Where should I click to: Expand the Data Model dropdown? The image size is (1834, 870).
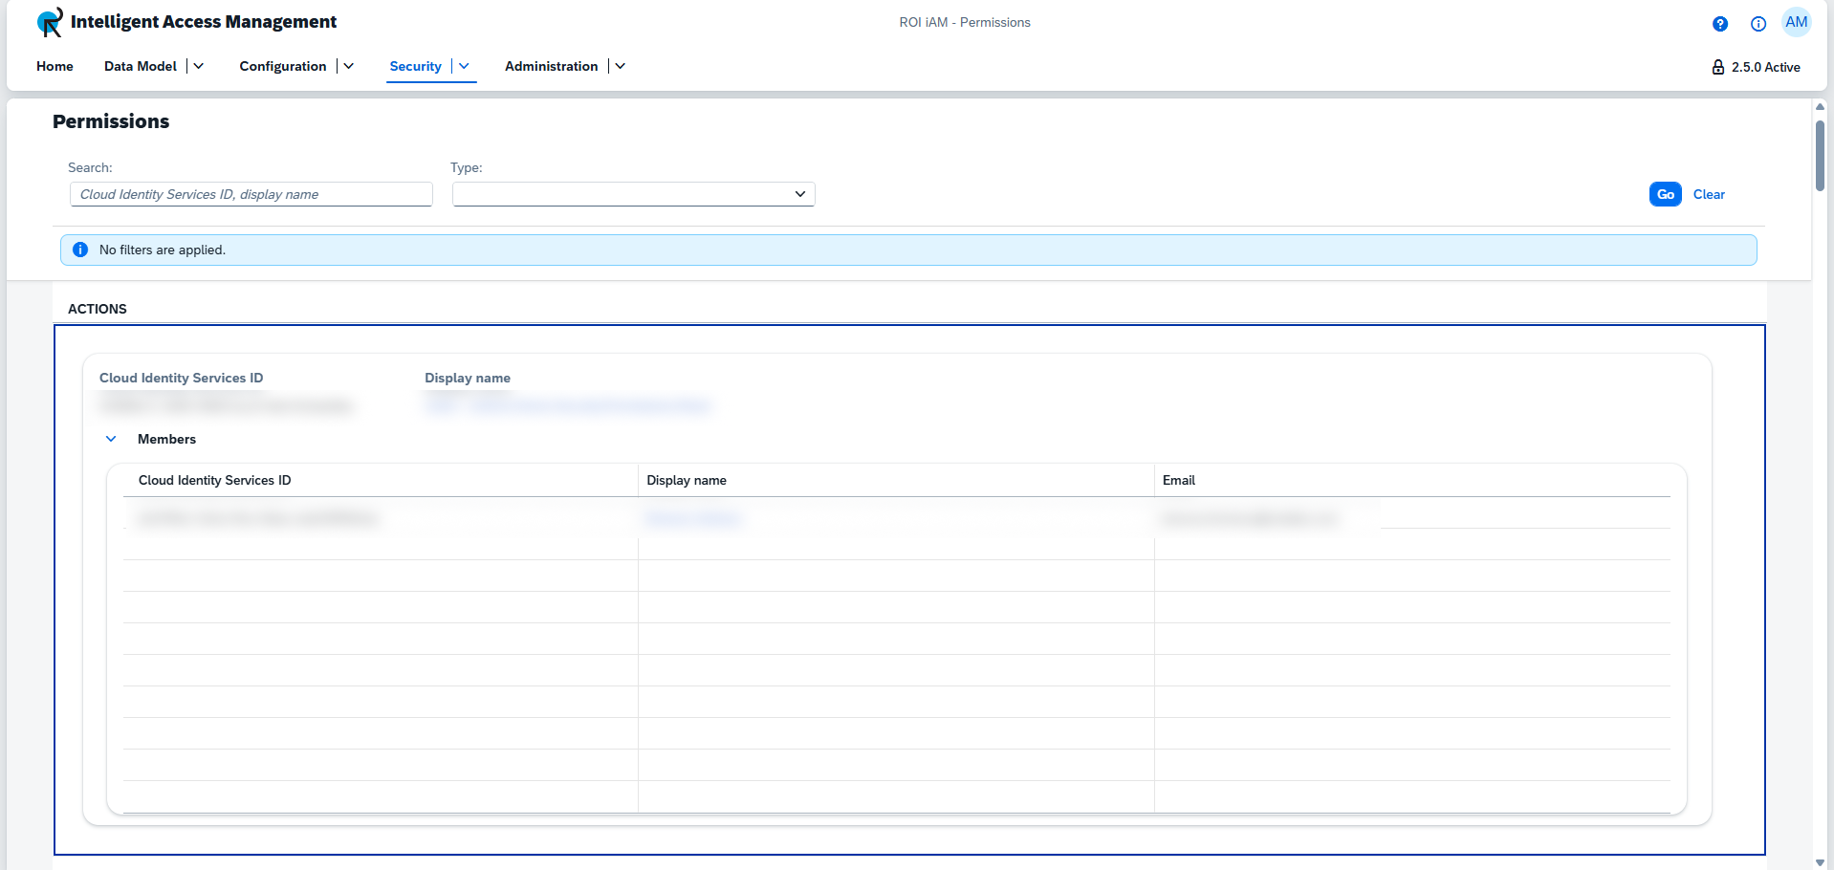point(198,66)
